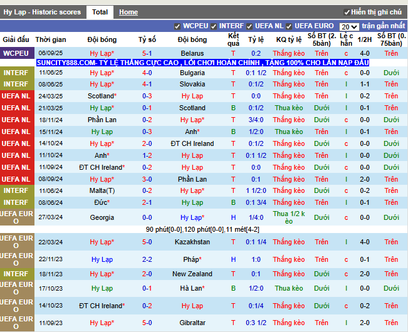Screen dimensions: 408x332
Task: Open the 20 recent matches dropdown
Action: pyautogui.click(x=349, y=26)
